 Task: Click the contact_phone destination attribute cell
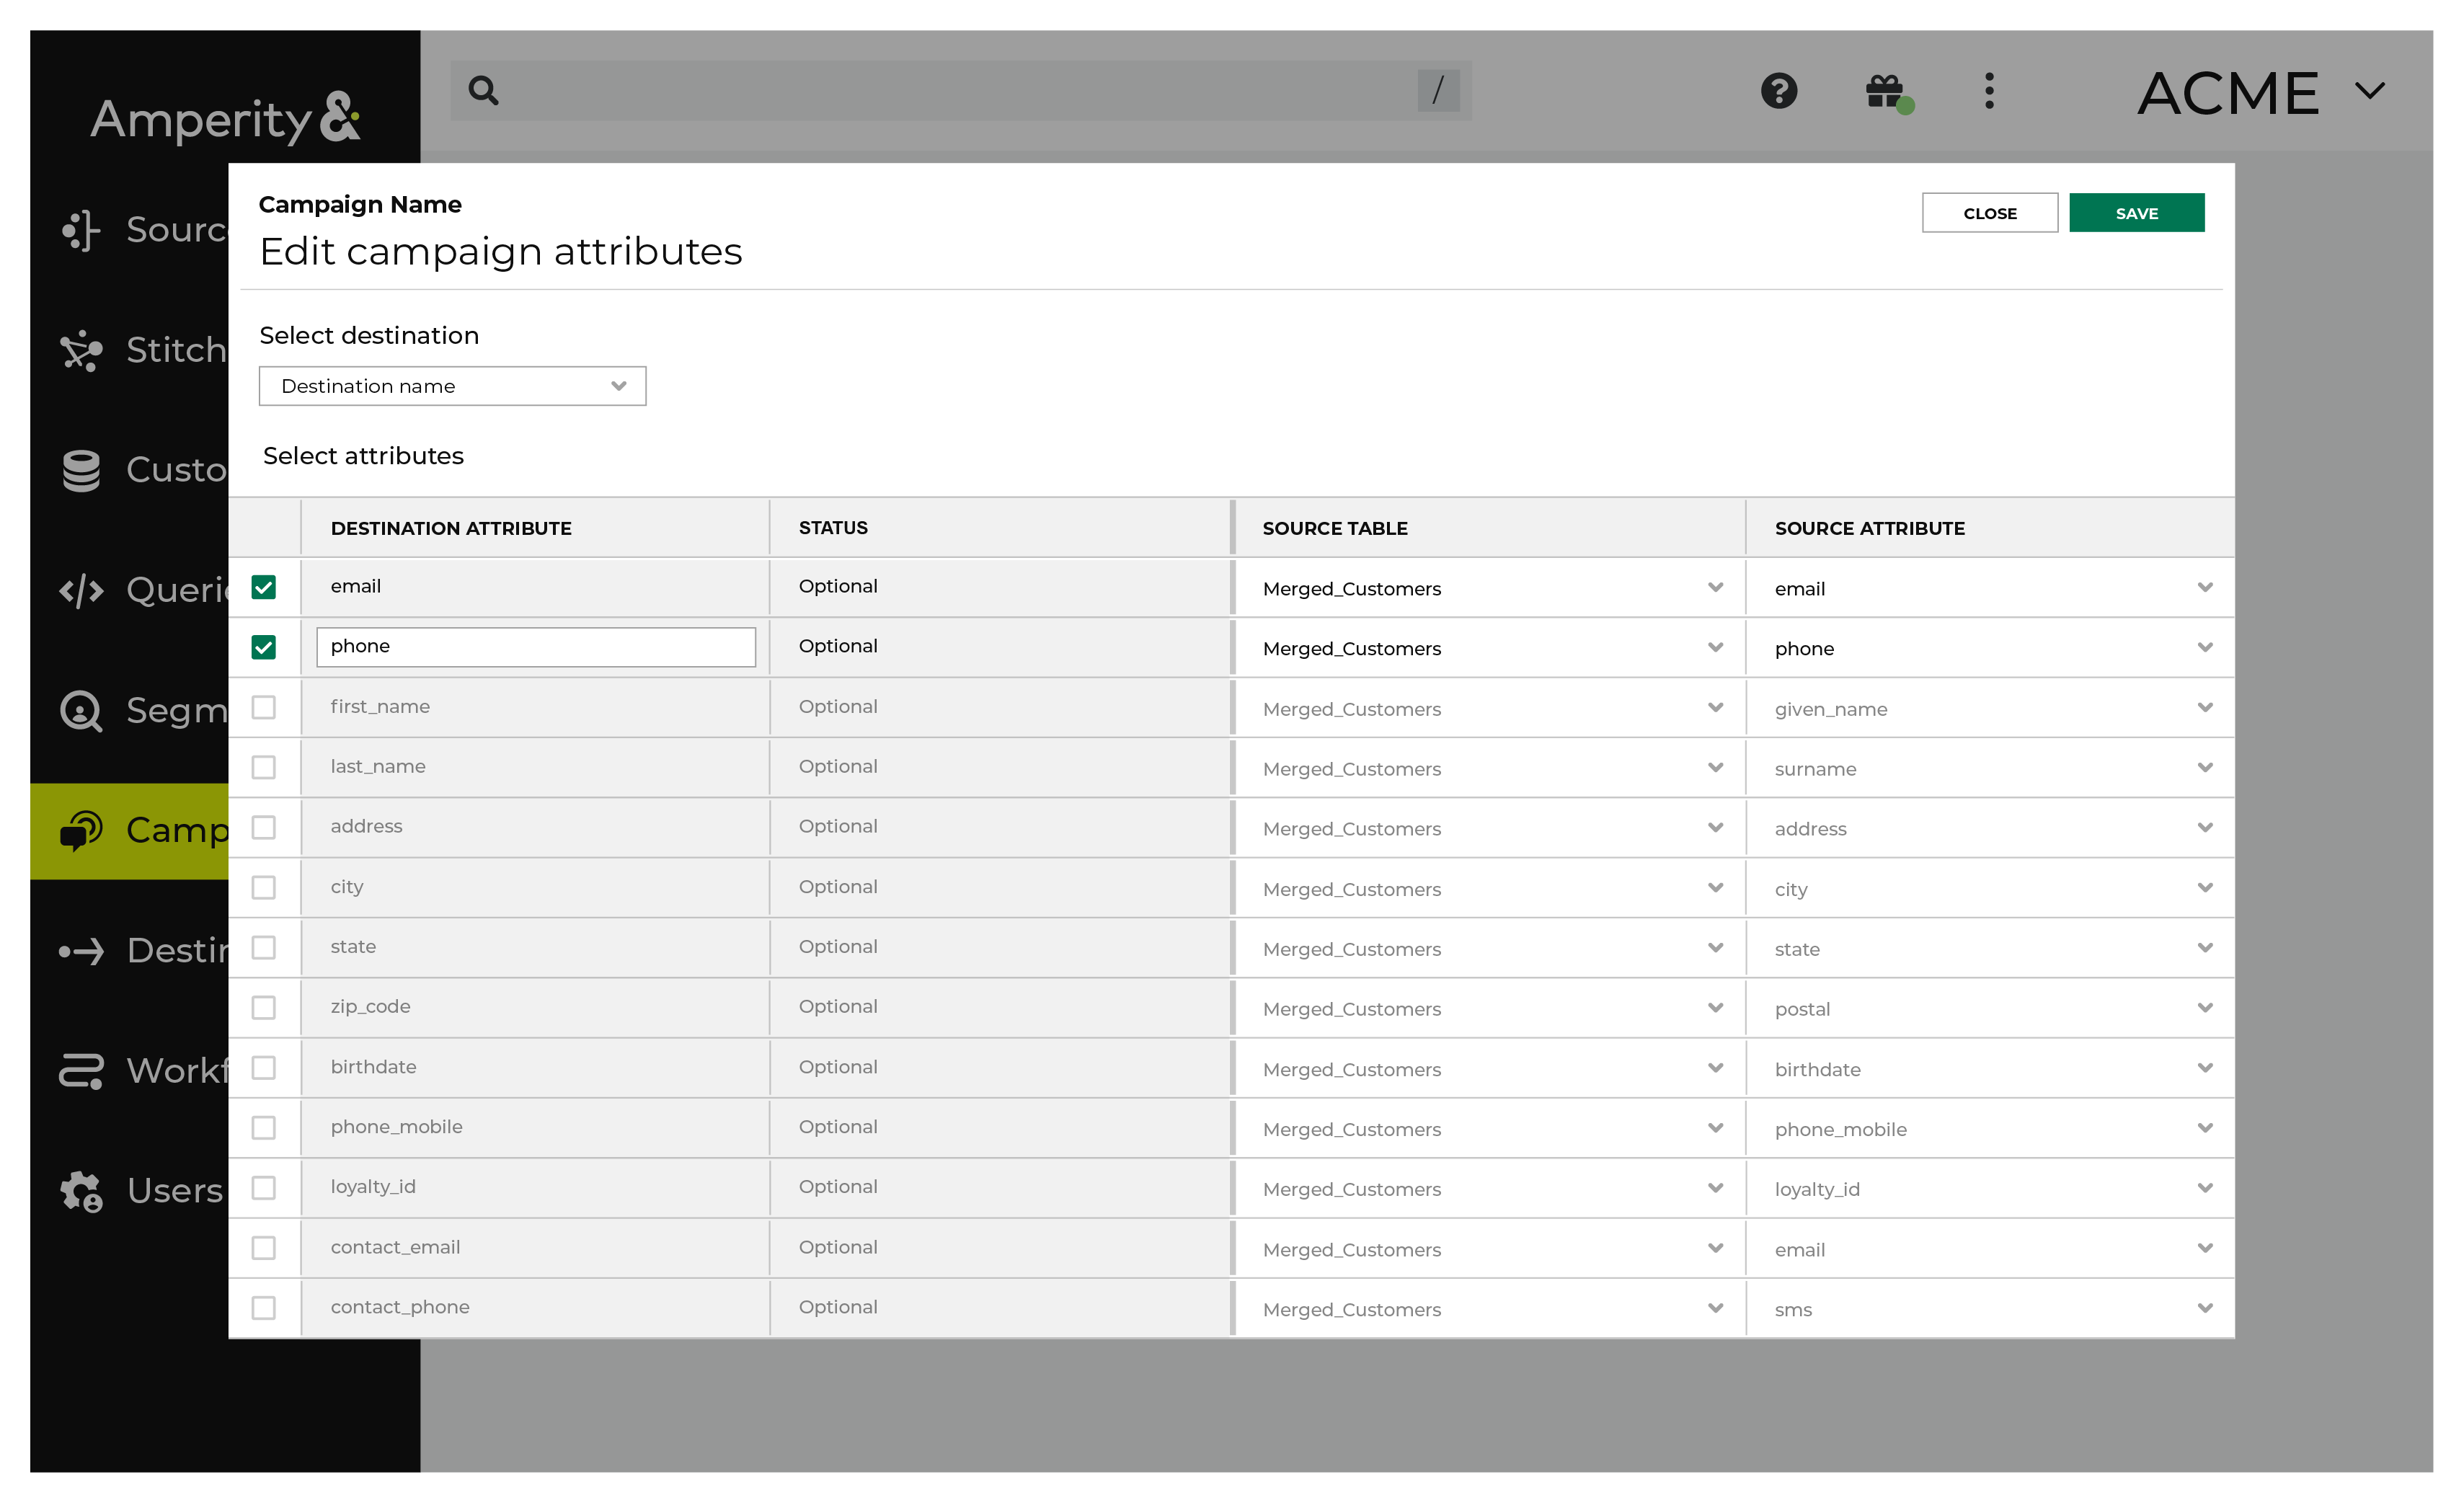tap(535, 1307)
